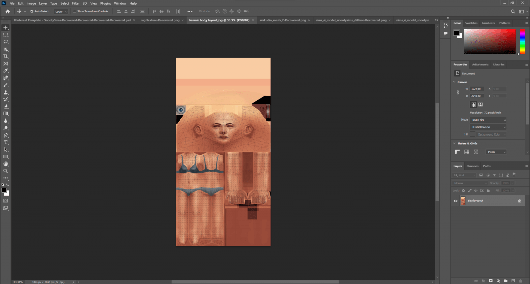
Task: Pick the Eyedropper tool
Action: tap(6, 70)
